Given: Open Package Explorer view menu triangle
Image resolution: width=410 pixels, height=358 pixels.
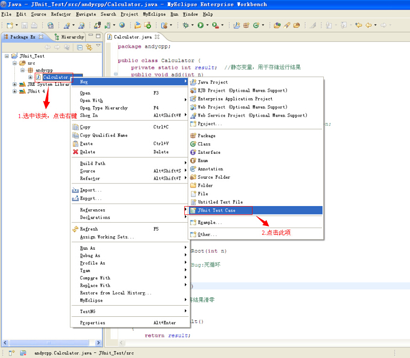Looking at the screenshot, I should click(x=98, y=45).
